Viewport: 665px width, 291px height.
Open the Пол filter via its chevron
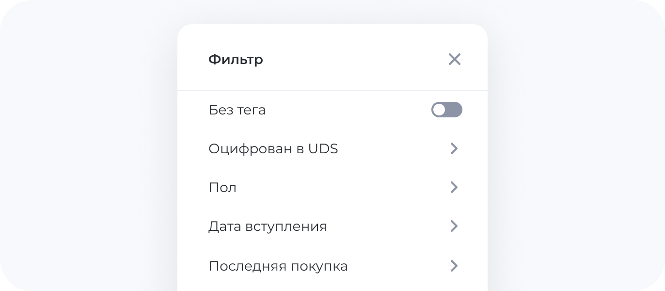(x=454, y=187)
